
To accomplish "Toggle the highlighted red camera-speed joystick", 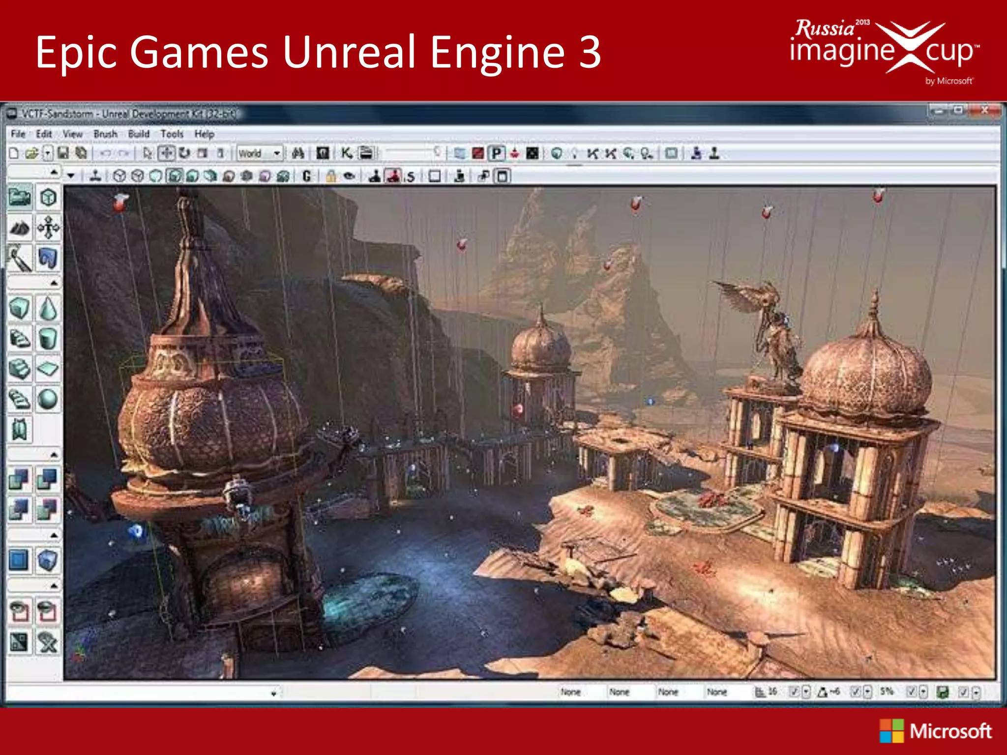I will 393,175.
